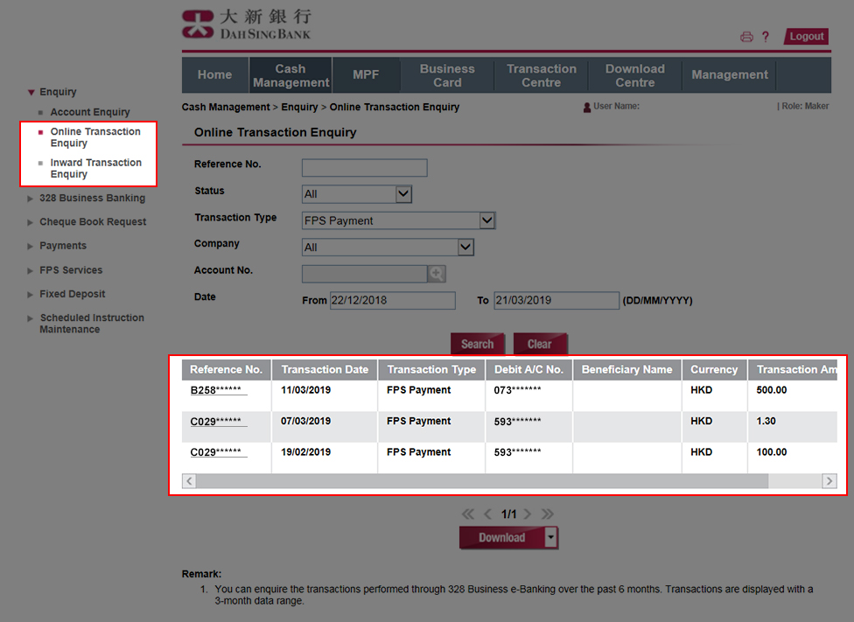Click Enquiry in the breadcrumb

(x=299, y=108)
